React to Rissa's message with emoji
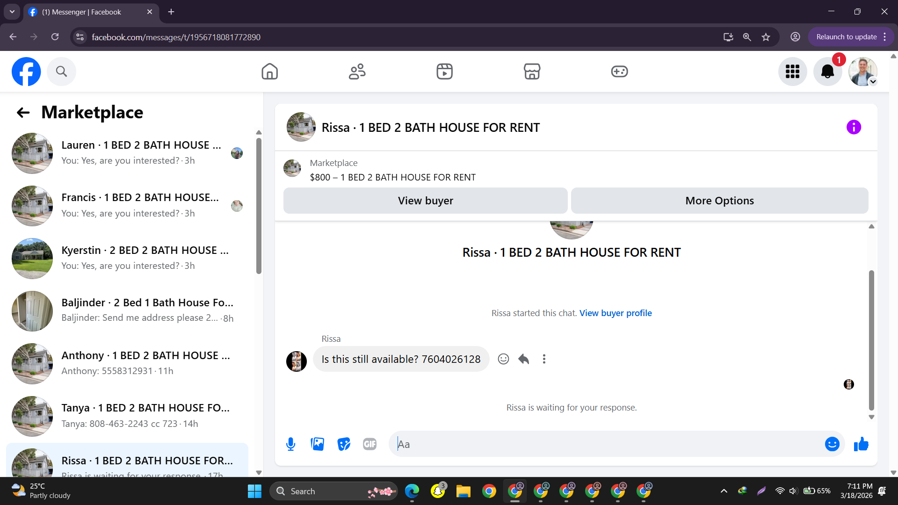The height and width of the screenshot is (505, 898). click(503, 359)
